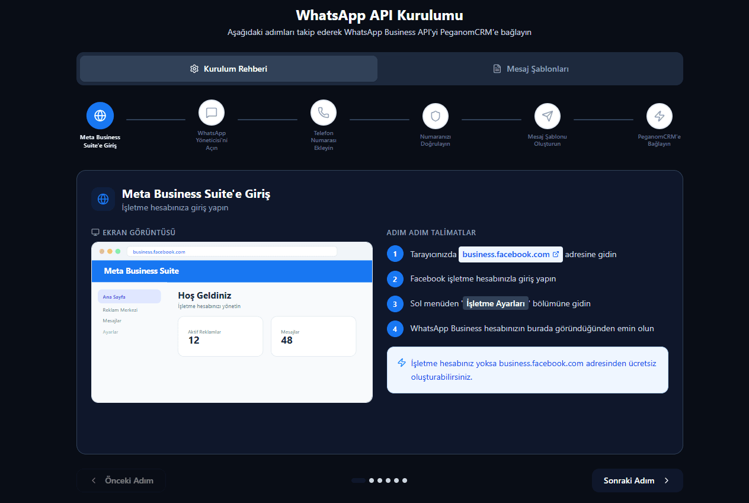The width and height of the screenshot is (749, 503).
Task: Click the external link icon after business.facebook.com
Action: (556, 254)
